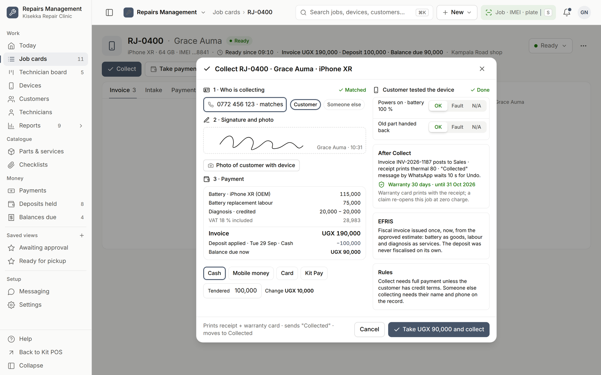601x375 pixels.
Task: Set Old part handed back to N/A
Action: point(476,127)
